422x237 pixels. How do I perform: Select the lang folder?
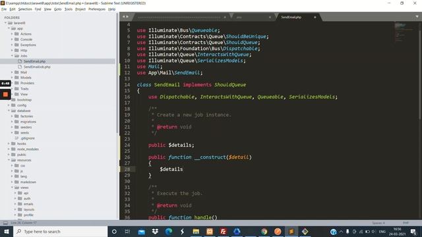coord(24,176)
